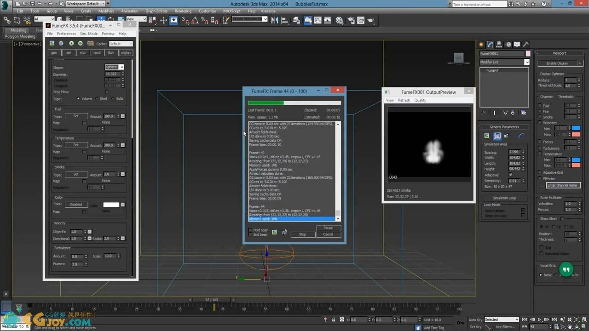The width and height of the screenshot is (589, 331).
Task: Open the Shape dropdown set to Sphere
Action: (115, 67)
